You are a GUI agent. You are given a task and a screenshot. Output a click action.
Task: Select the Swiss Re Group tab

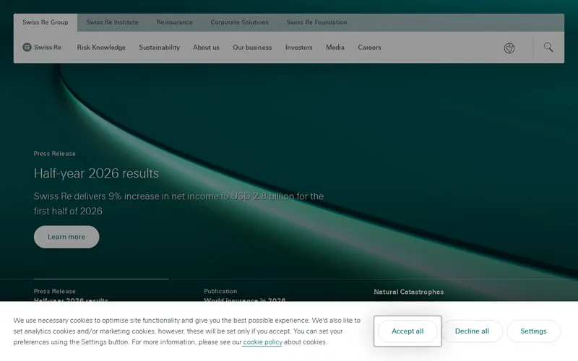46,22
